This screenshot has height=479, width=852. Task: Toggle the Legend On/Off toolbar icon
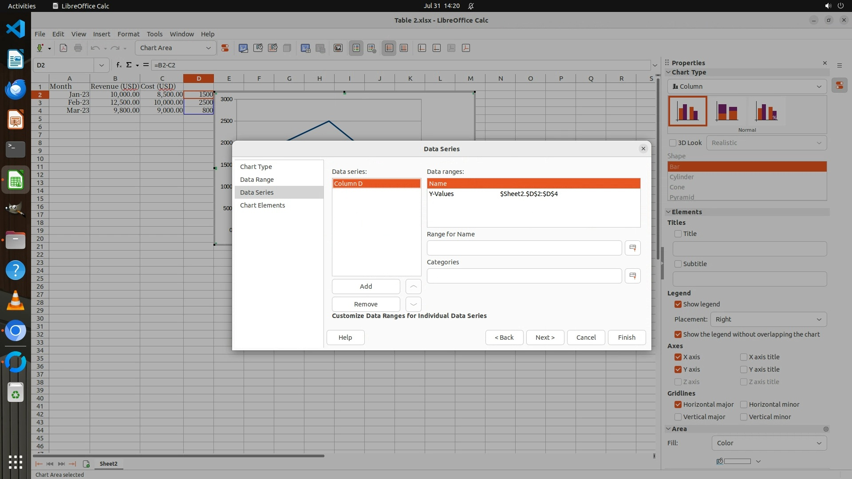pos(356,48)
